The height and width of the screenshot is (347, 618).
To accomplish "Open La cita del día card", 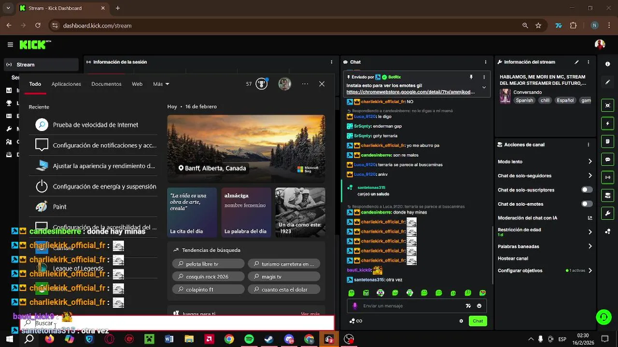I will [192, 213].
